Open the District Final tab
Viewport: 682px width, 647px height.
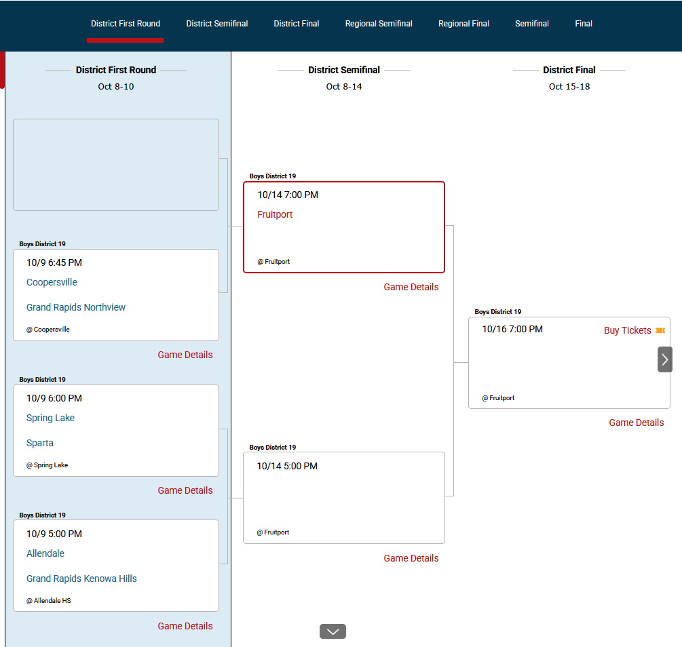[297, 24]
